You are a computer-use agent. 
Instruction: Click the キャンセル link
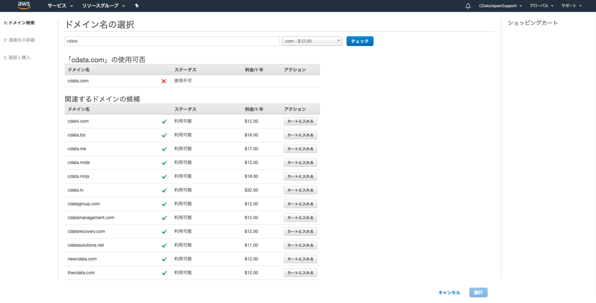click(x=449, y=293)
